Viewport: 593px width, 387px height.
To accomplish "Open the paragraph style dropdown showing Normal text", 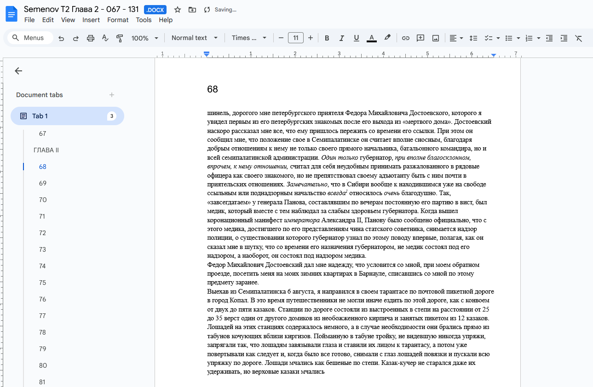I will coord(194,38).
